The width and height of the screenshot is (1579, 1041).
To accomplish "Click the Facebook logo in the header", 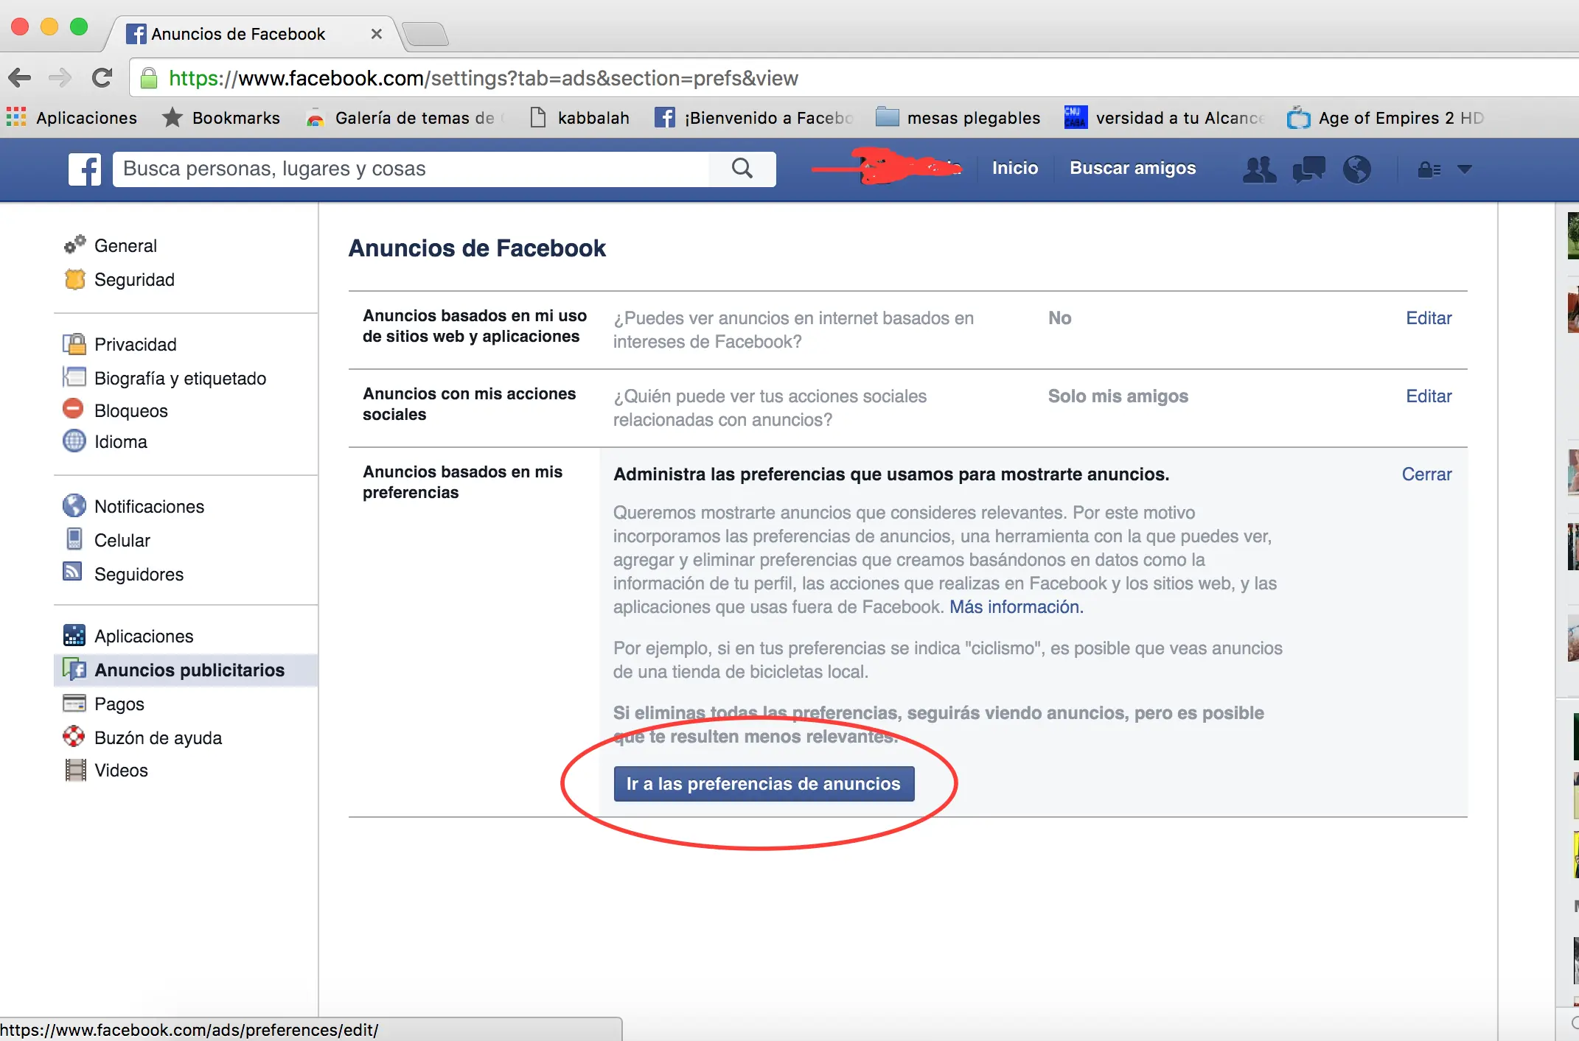I will (85, 169).
